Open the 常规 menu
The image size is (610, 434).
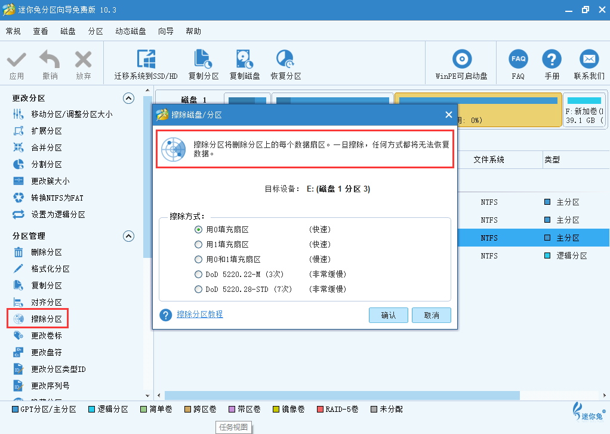tap(13, 31)
